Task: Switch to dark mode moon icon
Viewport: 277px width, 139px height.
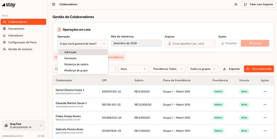Action: 236,4
